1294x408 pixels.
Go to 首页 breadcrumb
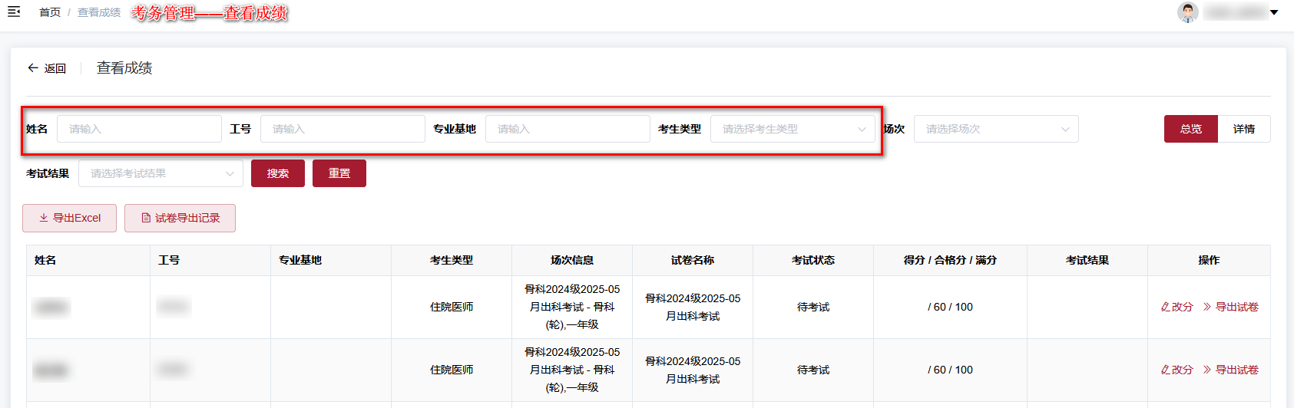coord(50,12)
